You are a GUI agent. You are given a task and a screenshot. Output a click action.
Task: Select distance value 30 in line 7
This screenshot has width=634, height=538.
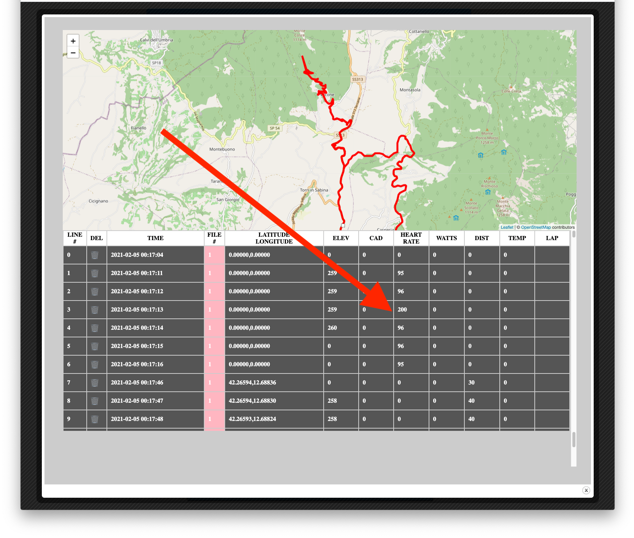coord(472,383)
